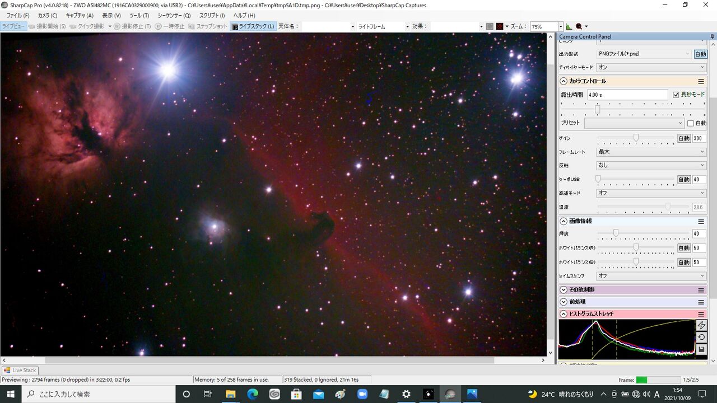Save the histogram stretch settings via floppy icon
The width and height of the screenshot is (717, 403).
point(701,349)
